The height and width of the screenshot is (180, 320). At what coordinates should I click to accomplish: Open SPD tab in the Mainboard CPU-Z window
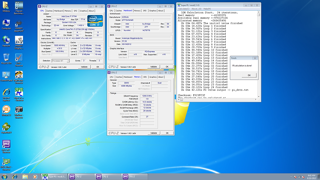pos(145,11)
